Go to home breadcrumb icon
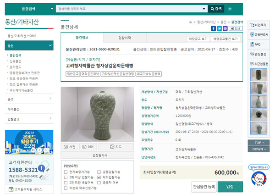This screenshot has width=275, height=194. tap(191, 22)
